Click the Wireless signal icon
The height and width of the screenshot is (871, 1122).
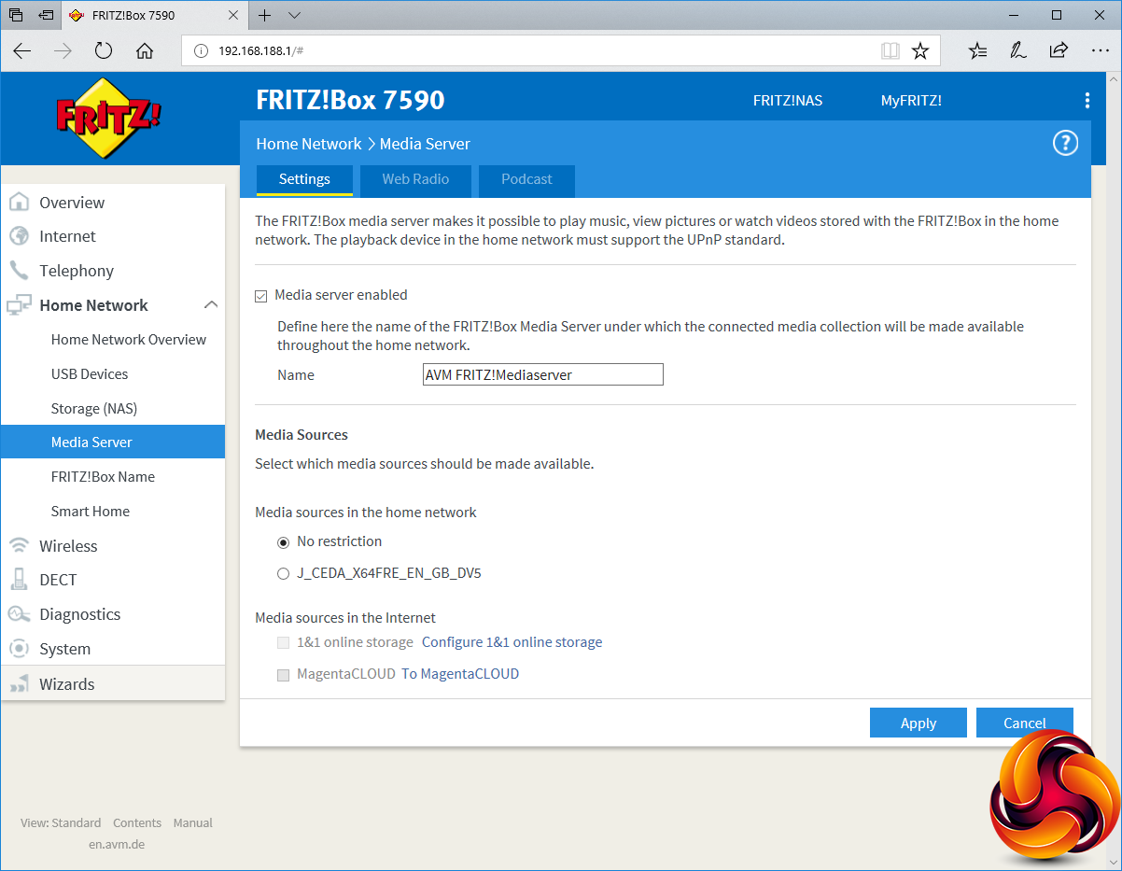coord(19,546)
